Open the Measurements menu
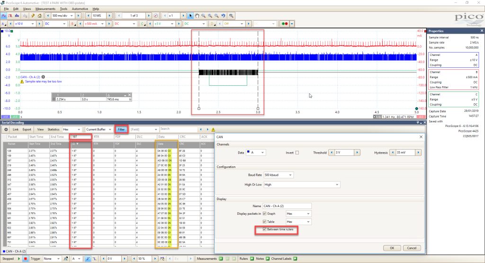 pos(45,9)
